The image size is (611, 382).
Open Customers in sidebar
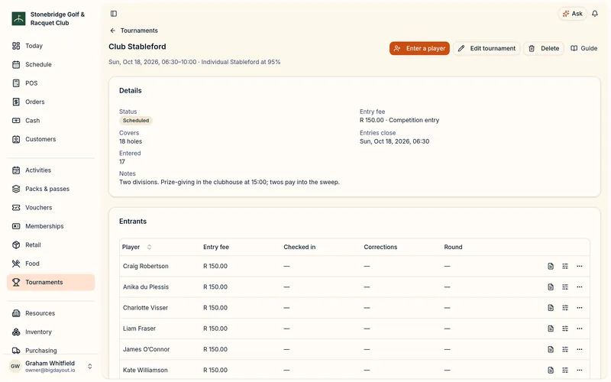point(50,140)
